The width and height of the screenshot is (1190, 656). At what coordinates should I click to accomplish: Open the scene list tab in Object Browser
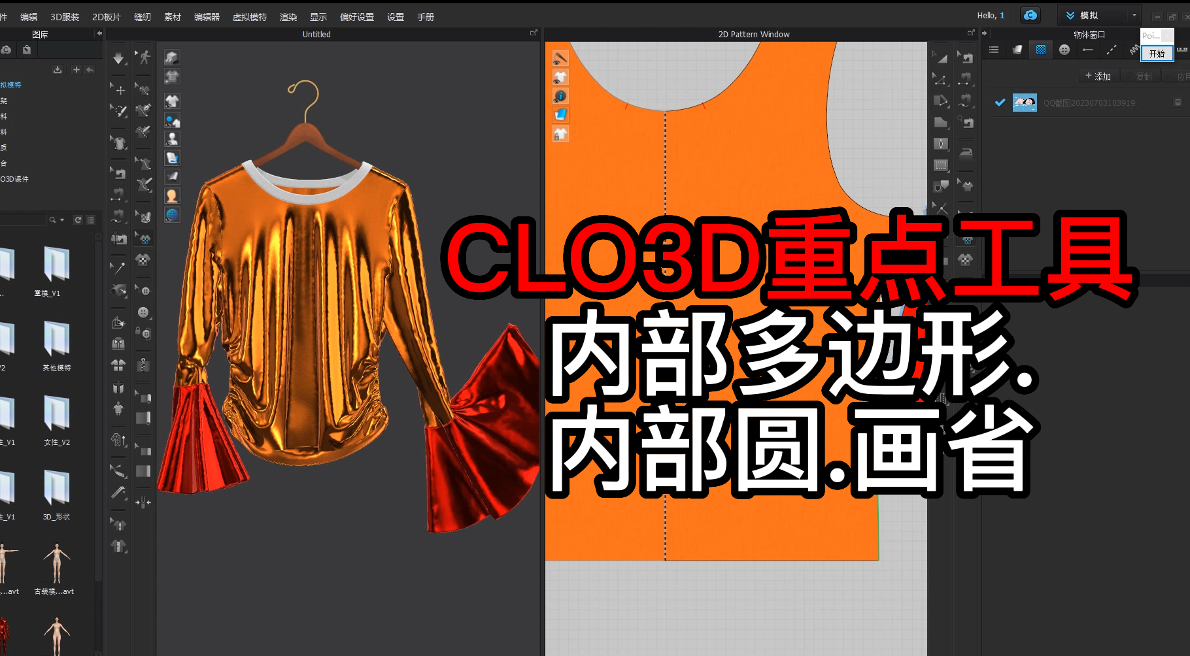[994, 50]
